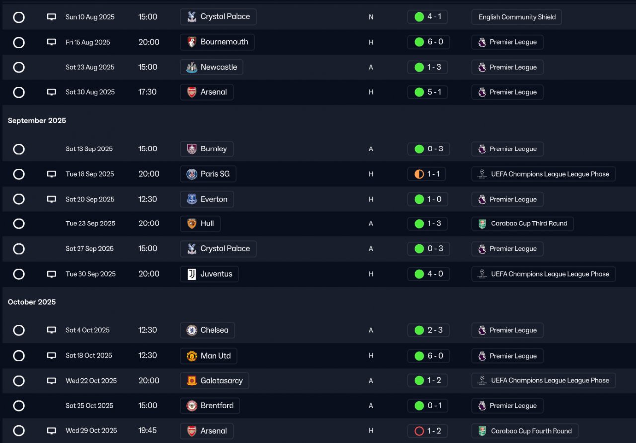Open the 6 - 0 result against Man Utd
The height and width of the screenshot is (443, 636).
pos(429,356)
